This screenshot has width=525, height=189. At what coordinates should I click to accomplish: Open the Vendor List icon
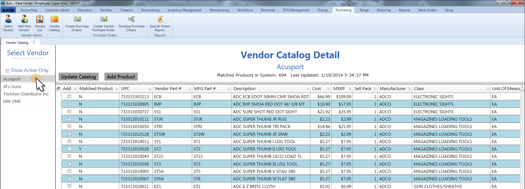[40, 23]
